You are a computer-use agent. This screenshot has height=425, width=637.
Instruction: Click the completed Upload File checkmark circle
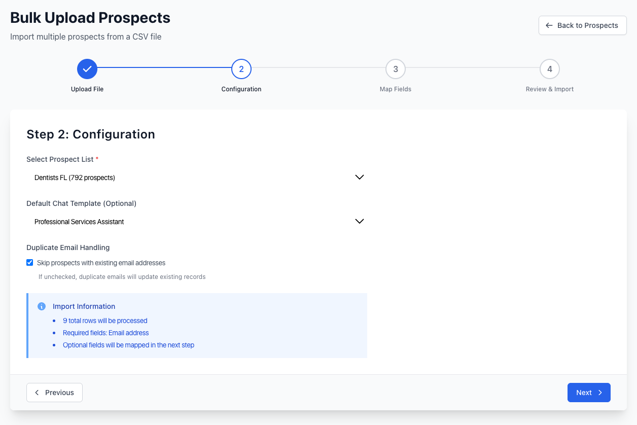[x=87, y=69]
